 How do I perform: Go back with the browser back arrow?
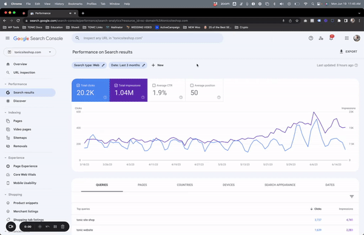click(5, 21)
